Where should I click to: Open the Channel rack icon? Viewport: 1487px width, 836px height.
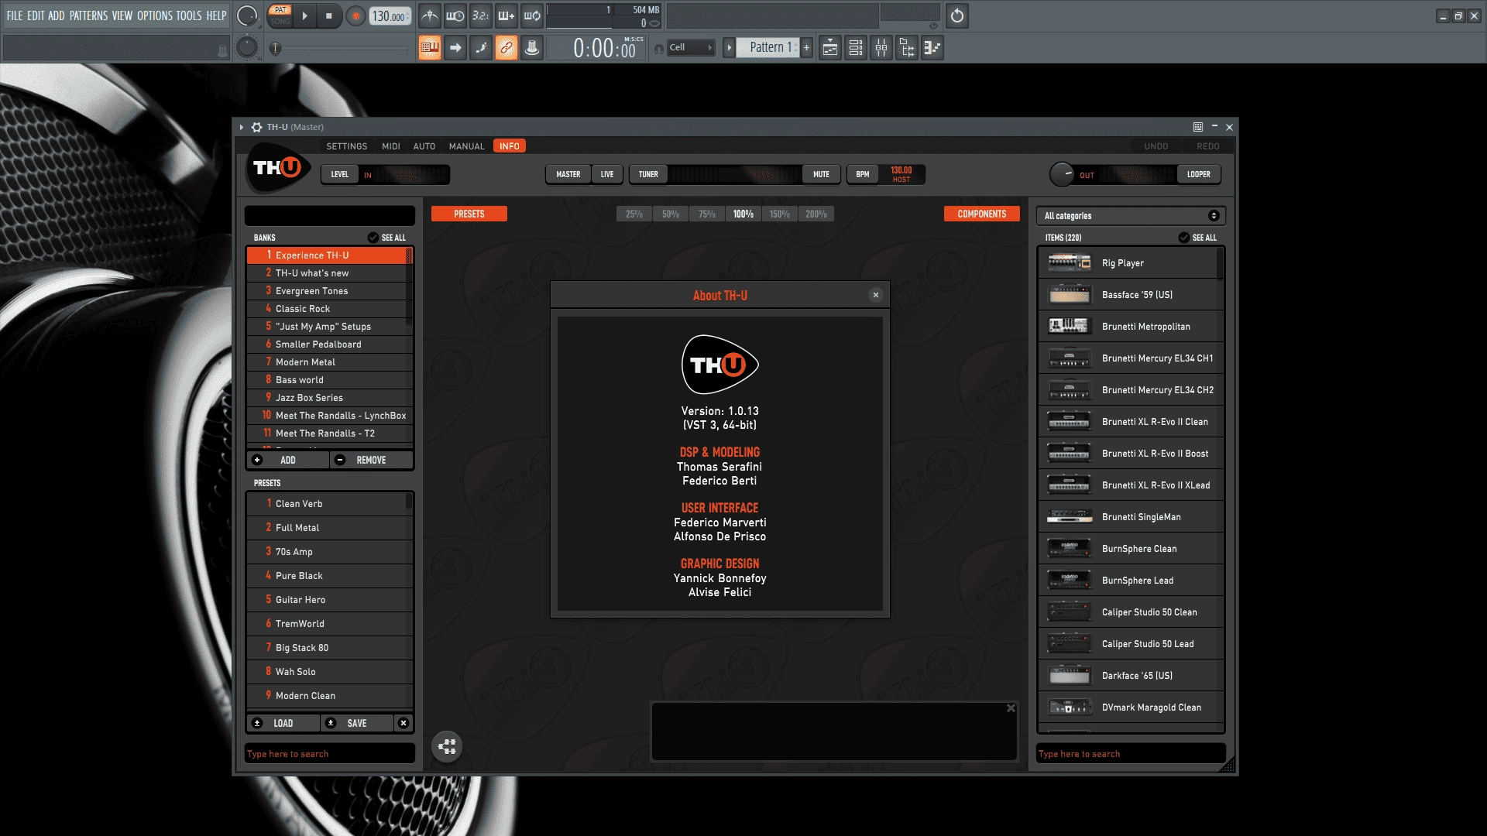(x=856, y=48)
